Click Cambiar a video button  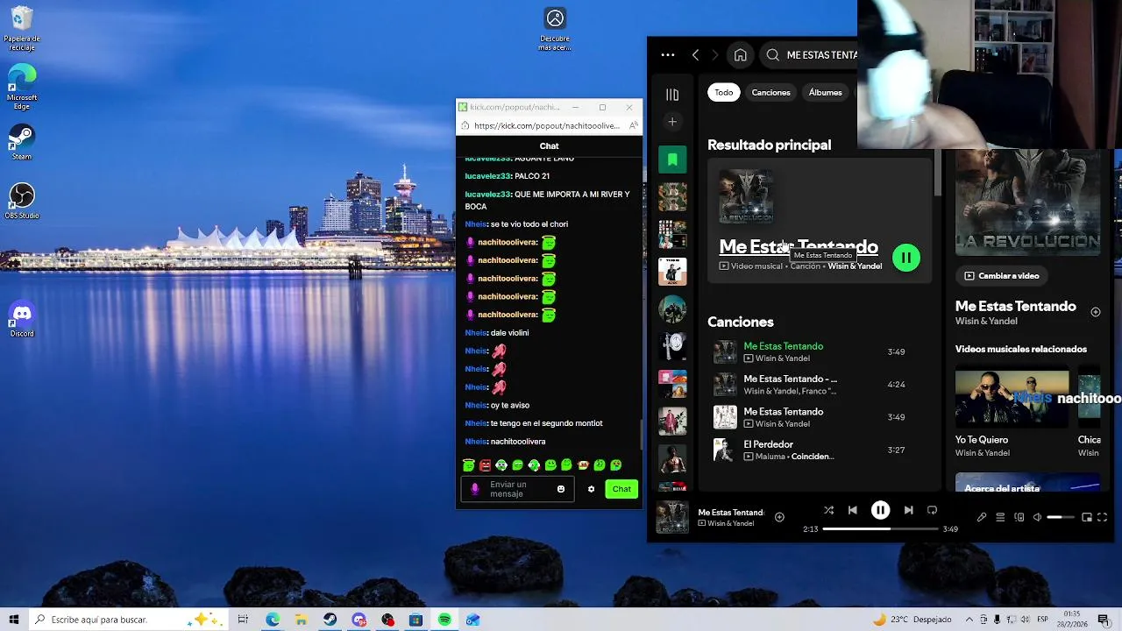pos(1001,276)
